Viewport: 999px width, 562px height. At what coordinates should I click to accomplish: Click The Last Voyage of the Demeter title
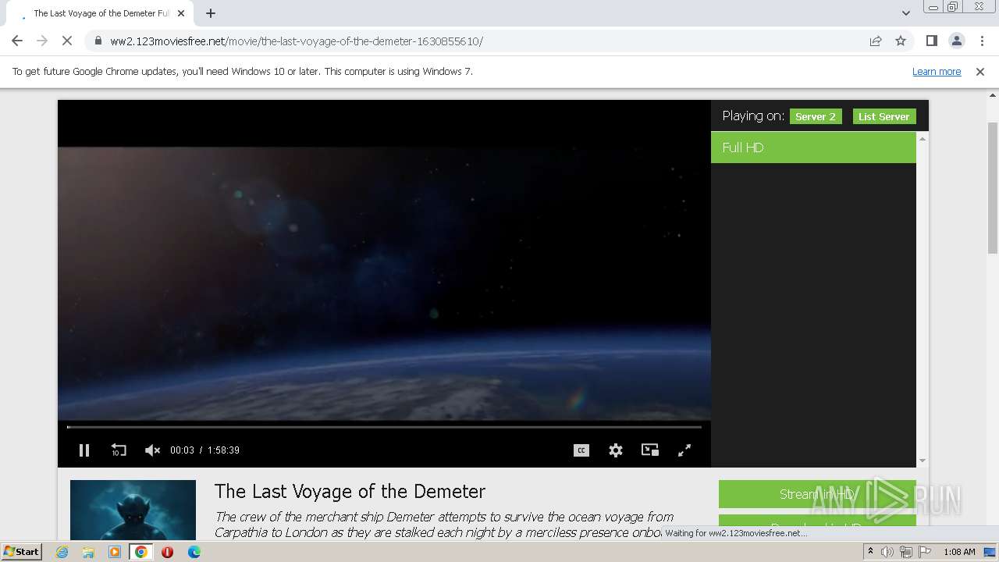click(350, 491)
